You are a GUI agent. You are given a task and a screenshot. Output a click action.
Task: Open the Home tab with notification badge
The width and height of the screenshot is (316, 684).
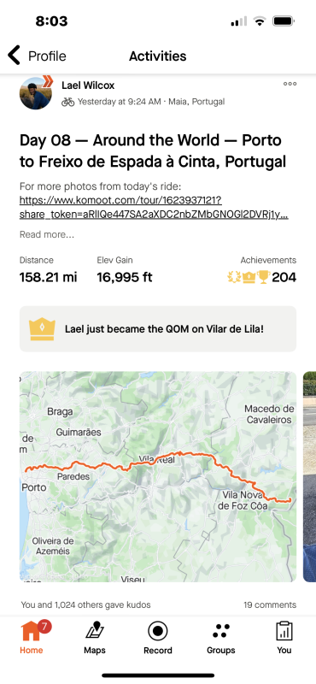[32, 638]
